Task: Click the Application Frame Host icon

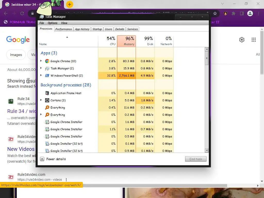Action: click(x=47, y=93)
